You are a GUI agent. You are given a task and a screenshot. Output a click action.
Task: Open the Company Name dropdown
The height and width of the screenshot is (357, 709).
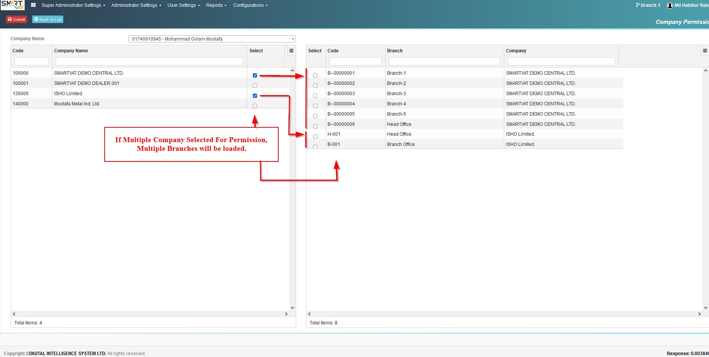(x=212, y=39)
